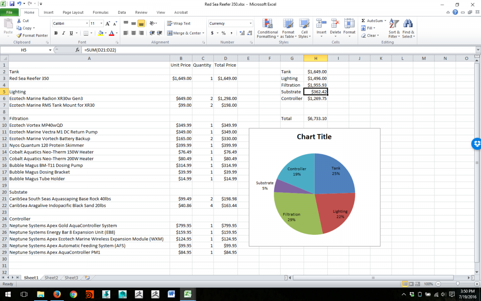Apply percent style format
This screenshot has width=481, height=301.
[223, 33]
